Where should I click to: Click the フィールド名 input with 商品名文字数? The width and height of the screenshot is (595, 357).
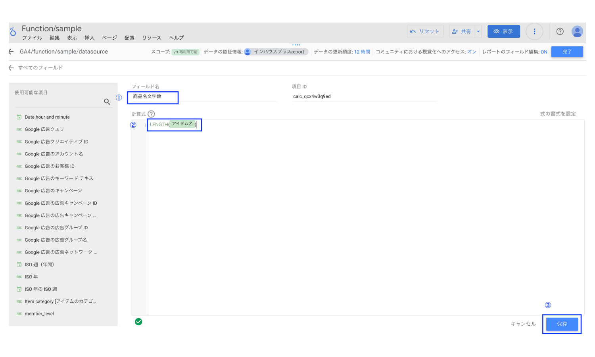tap(153, 97)
